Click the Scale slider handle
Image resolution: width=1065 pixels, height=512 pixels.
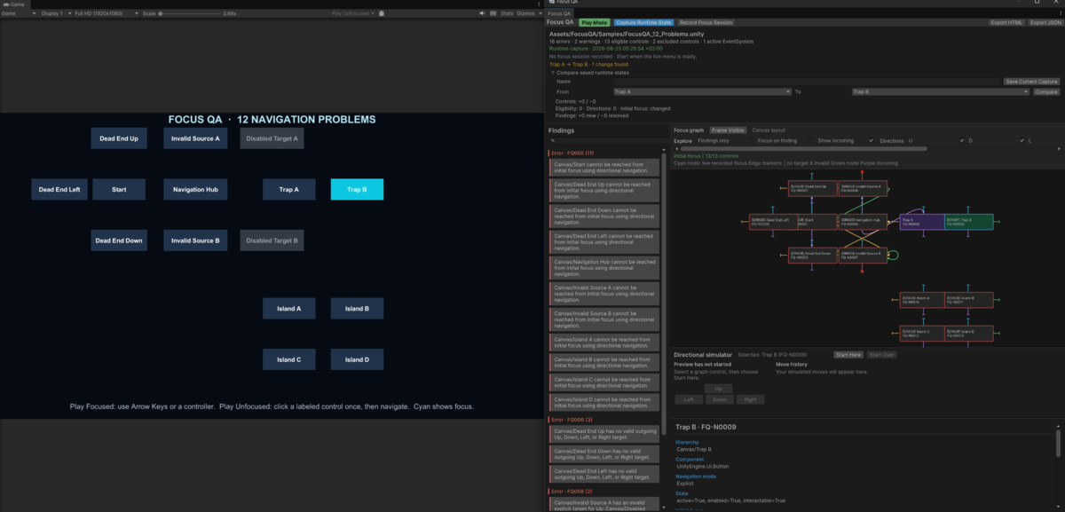[160, 14]
